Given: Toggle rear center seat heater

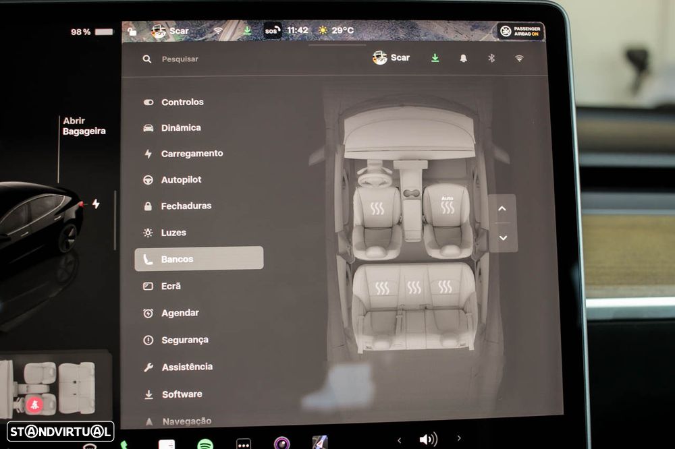Looking at the screenshot, I should pyautogui.click(x=414, y=287).
